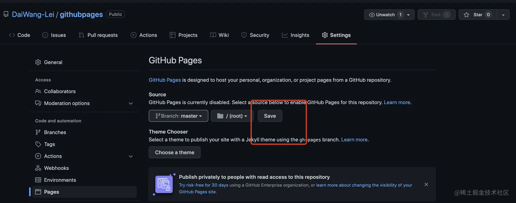This screenshot has height=203, width=516.
Task: Expand the Unwatch dropdown caret
Action: [408, 15]
